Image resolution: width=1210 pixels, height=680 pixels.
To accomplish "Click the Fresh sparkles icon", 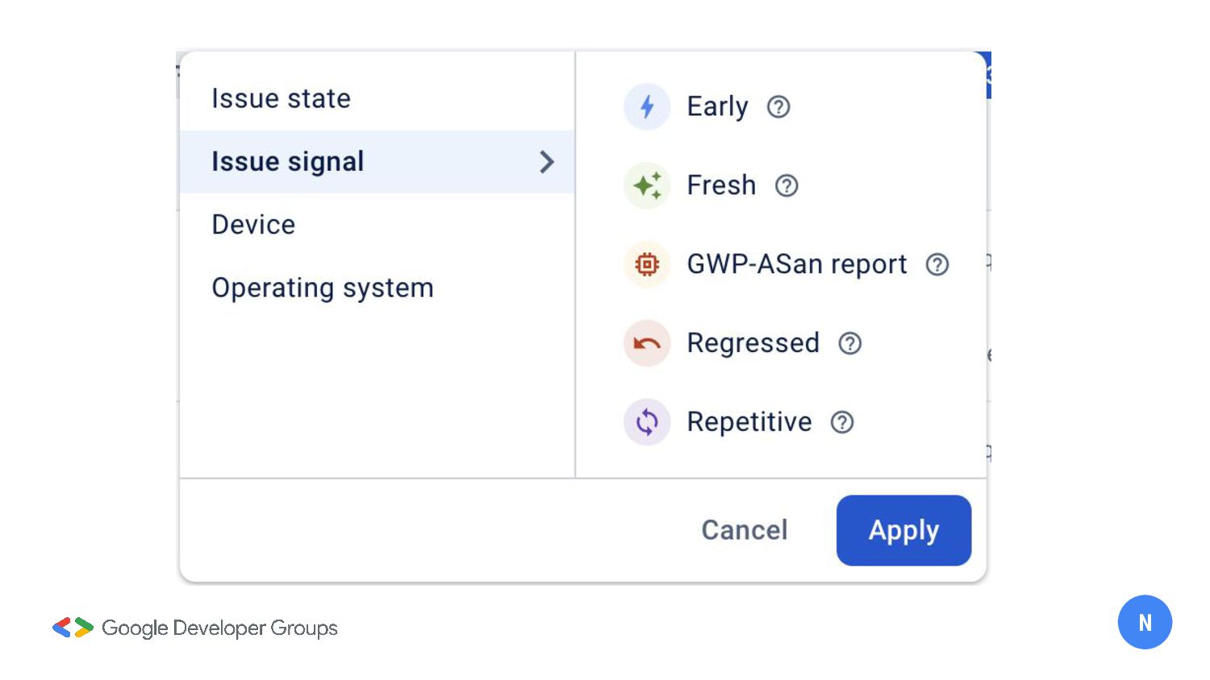I will pos(647,185).
